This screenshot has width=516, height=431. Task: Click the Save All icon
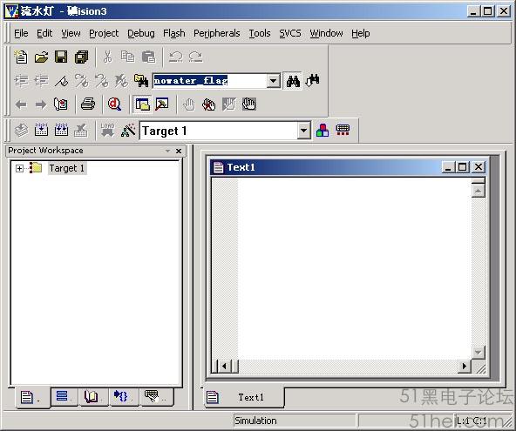(81, 57)
